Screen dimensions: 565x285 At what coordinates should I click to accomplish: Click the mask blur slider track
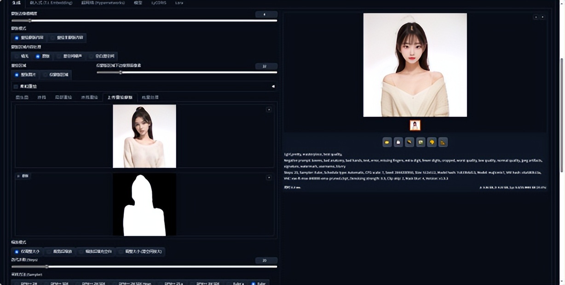click(x=144, y=20)
